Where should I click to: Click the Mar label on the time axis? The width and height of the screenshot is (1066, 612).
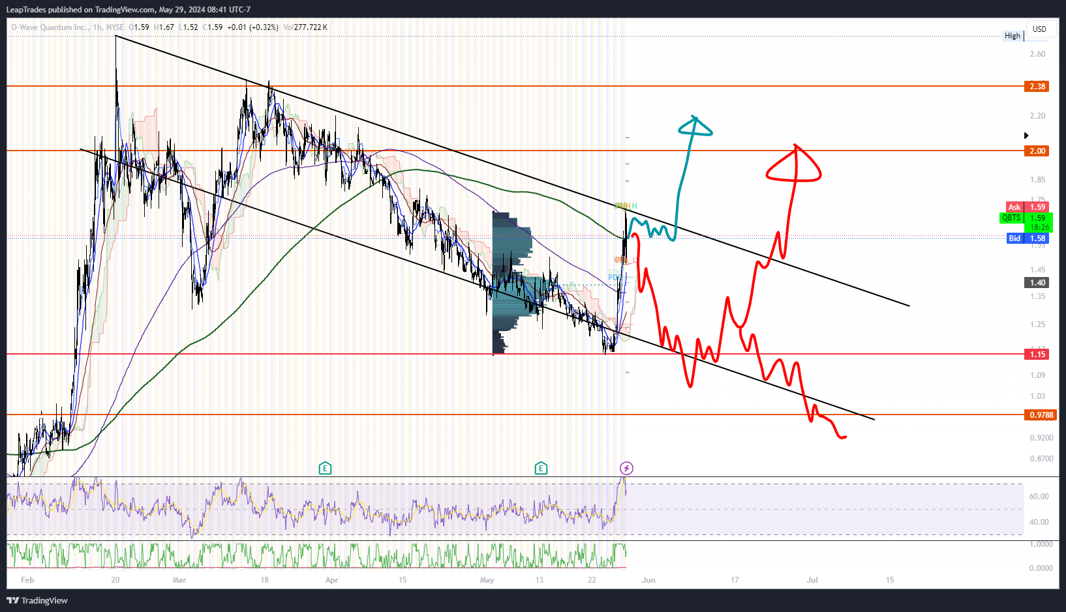coord(179,580)
